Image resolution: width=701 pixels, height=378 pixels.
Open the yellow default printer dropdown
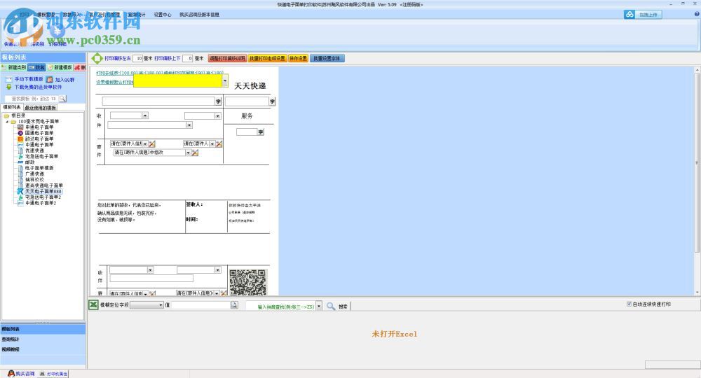tap(225, 80)
